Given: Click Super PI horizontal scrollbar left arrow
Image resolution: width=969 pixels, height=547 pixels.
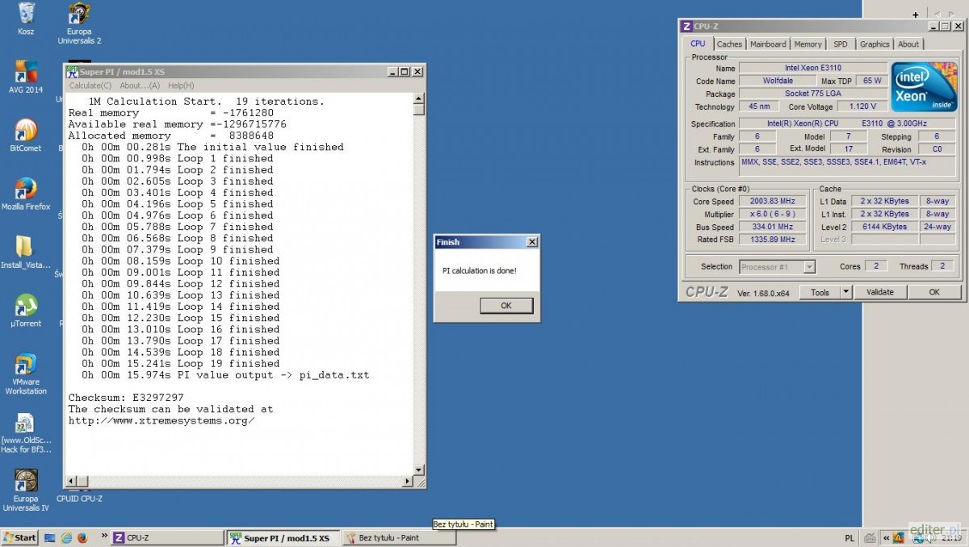Looking at the screenshot, I should point(72,482).
